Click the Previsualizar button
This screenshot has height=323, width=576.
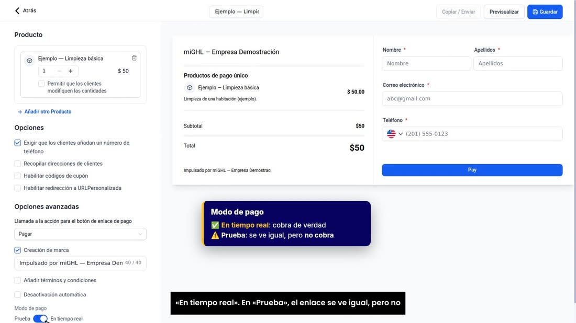point(504,11)
